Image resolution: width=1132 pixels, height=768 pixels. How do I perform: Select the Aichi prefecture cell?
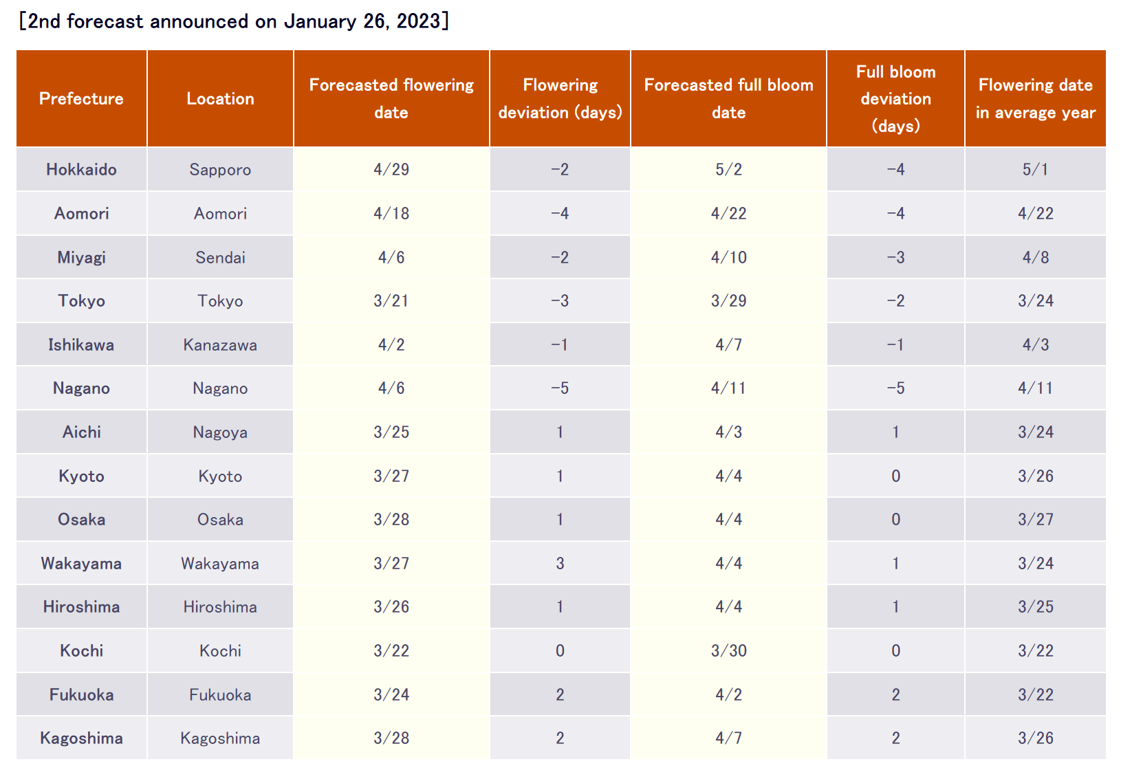pyautogui.click(x=81, y=432)
